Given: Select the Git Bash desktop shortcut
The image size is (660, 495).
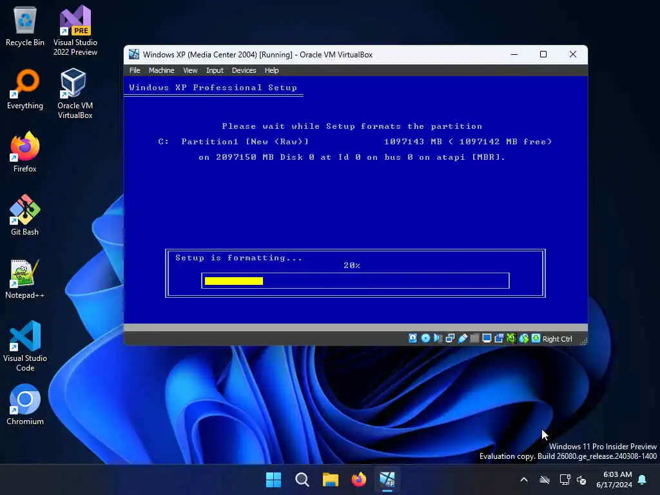Looking at the screenshot, I should coord(25,215).
